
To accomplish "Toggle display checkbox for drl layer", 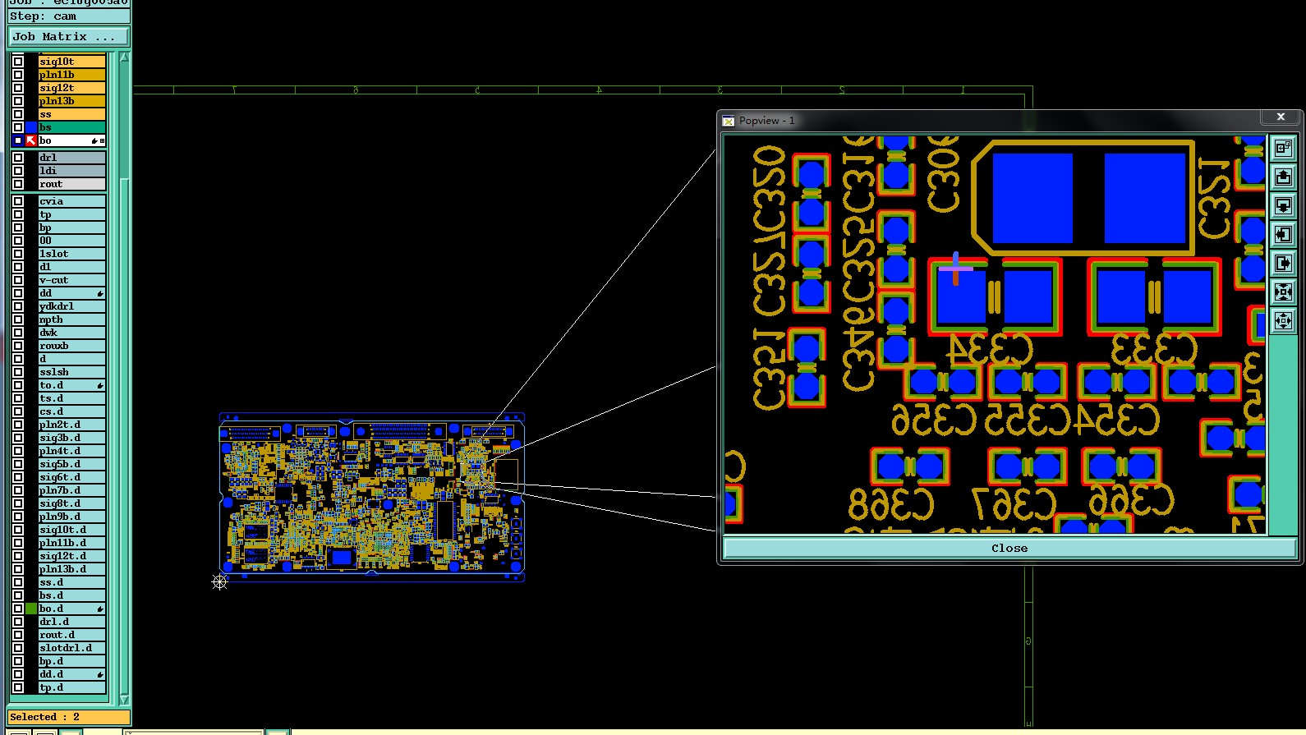I will click(18, 158).
